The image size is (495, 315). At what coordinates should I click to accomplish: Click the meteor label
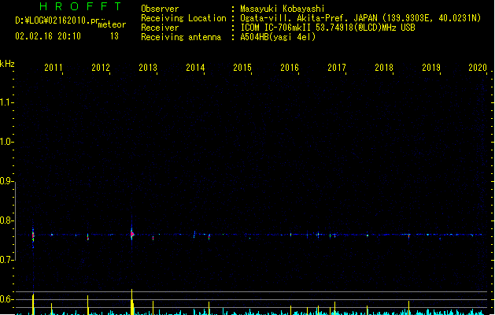pos(112,24)
